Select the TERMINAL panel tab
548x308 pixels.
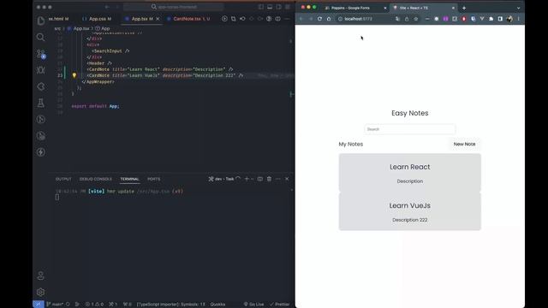click(129, 179)
